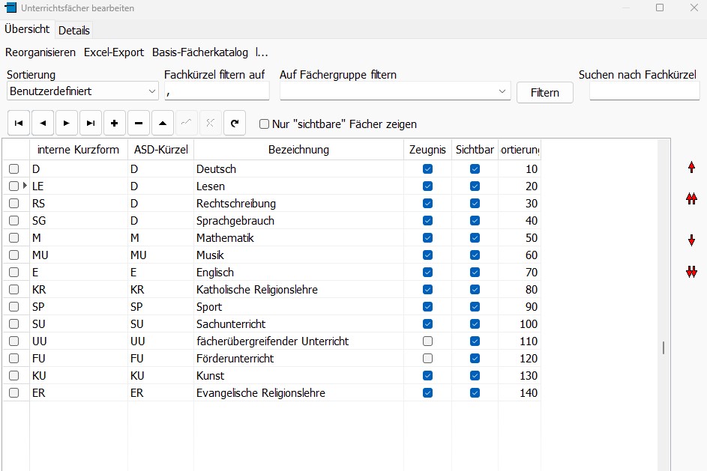707x471 pixels.
Task: Click the 'Sprachgebrauch' table cell
Action: coord(298,221)
